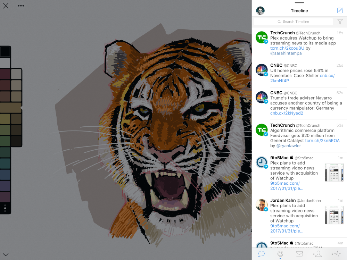The image size is (347, 260).
Task: Select the Timeline speech bubble tab
Action: point(262,254)
